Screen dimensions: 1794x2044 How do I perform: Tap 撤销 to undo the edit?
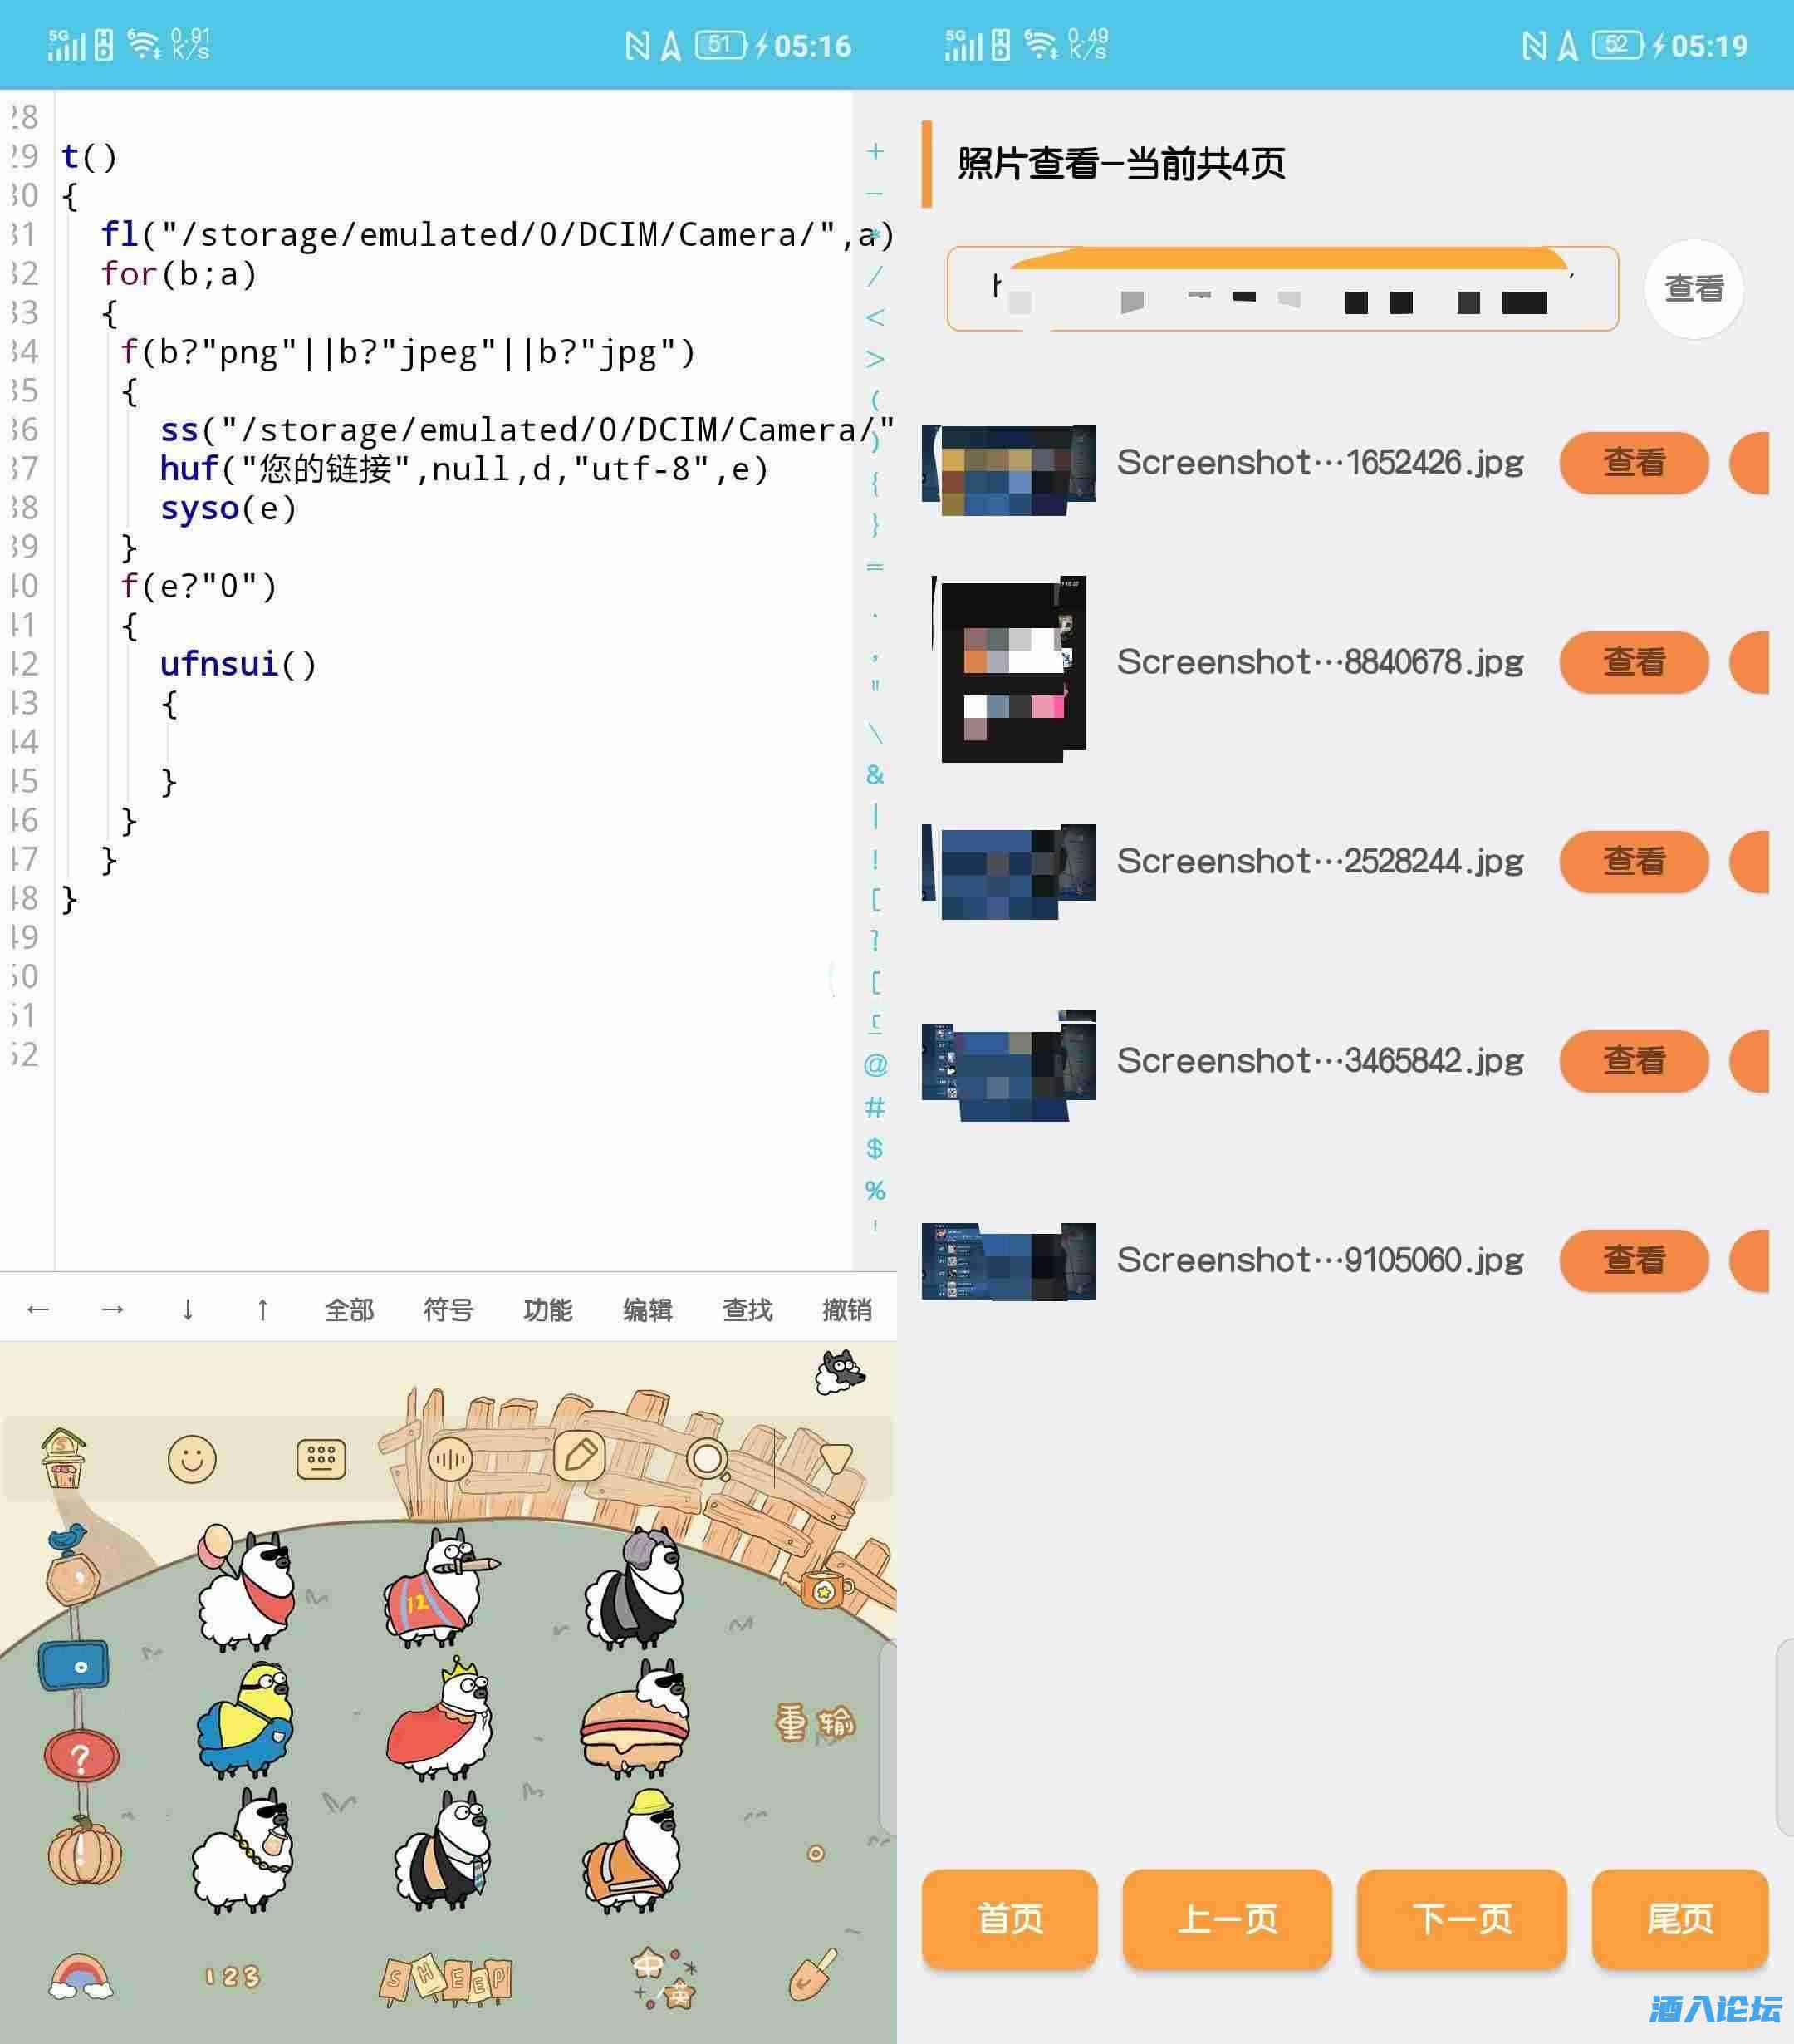(x=846, y=1310)
